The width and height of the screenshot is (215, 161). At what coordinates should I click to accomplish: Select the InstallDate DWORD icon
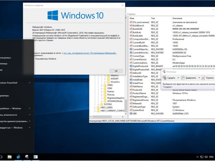pyautogui.click(x=131, y=80)
